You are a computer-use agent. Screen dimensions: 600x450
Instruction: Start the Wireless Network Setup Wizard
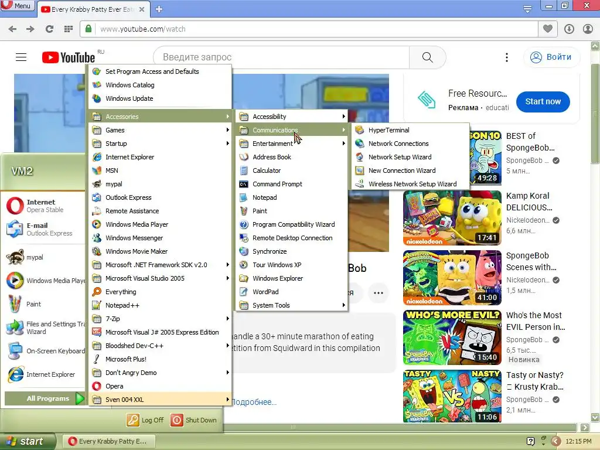[410, 183]
